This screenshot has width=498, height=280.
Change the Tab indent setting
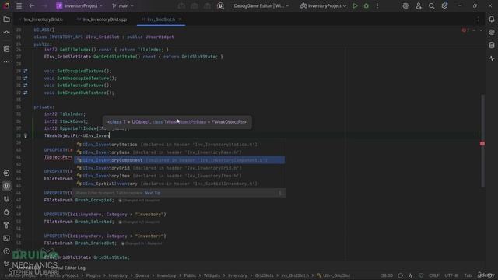[468, 275]
